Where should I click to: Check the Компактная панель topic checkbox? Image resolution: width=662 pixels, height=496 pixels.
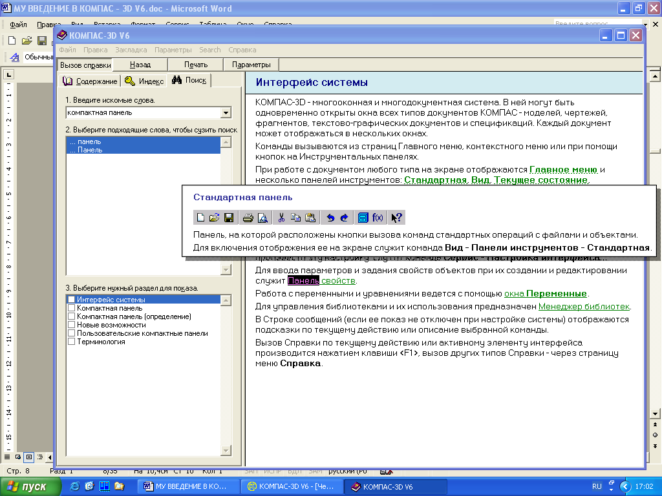click(71, 308)
